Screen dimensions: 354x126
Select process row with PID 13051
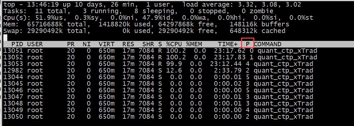[x=160, y=51]
